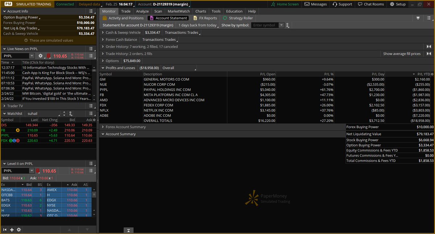The image size is (435, 234).
Task: Open sidebar gadget settings gear at bottom
Action: [19, 230]
